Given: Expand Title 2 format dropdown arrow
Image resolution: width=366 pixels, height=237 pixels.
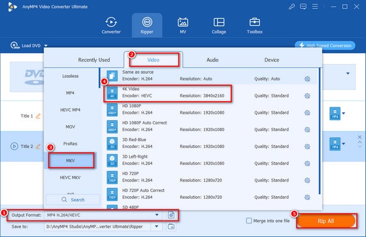Looking at the screenshot, I should (343, 144).
